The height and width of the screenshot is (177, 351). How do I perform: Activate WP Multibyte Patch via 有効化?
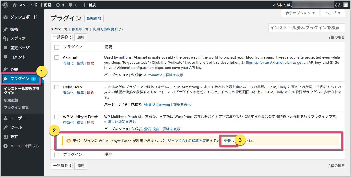point(68,123)
